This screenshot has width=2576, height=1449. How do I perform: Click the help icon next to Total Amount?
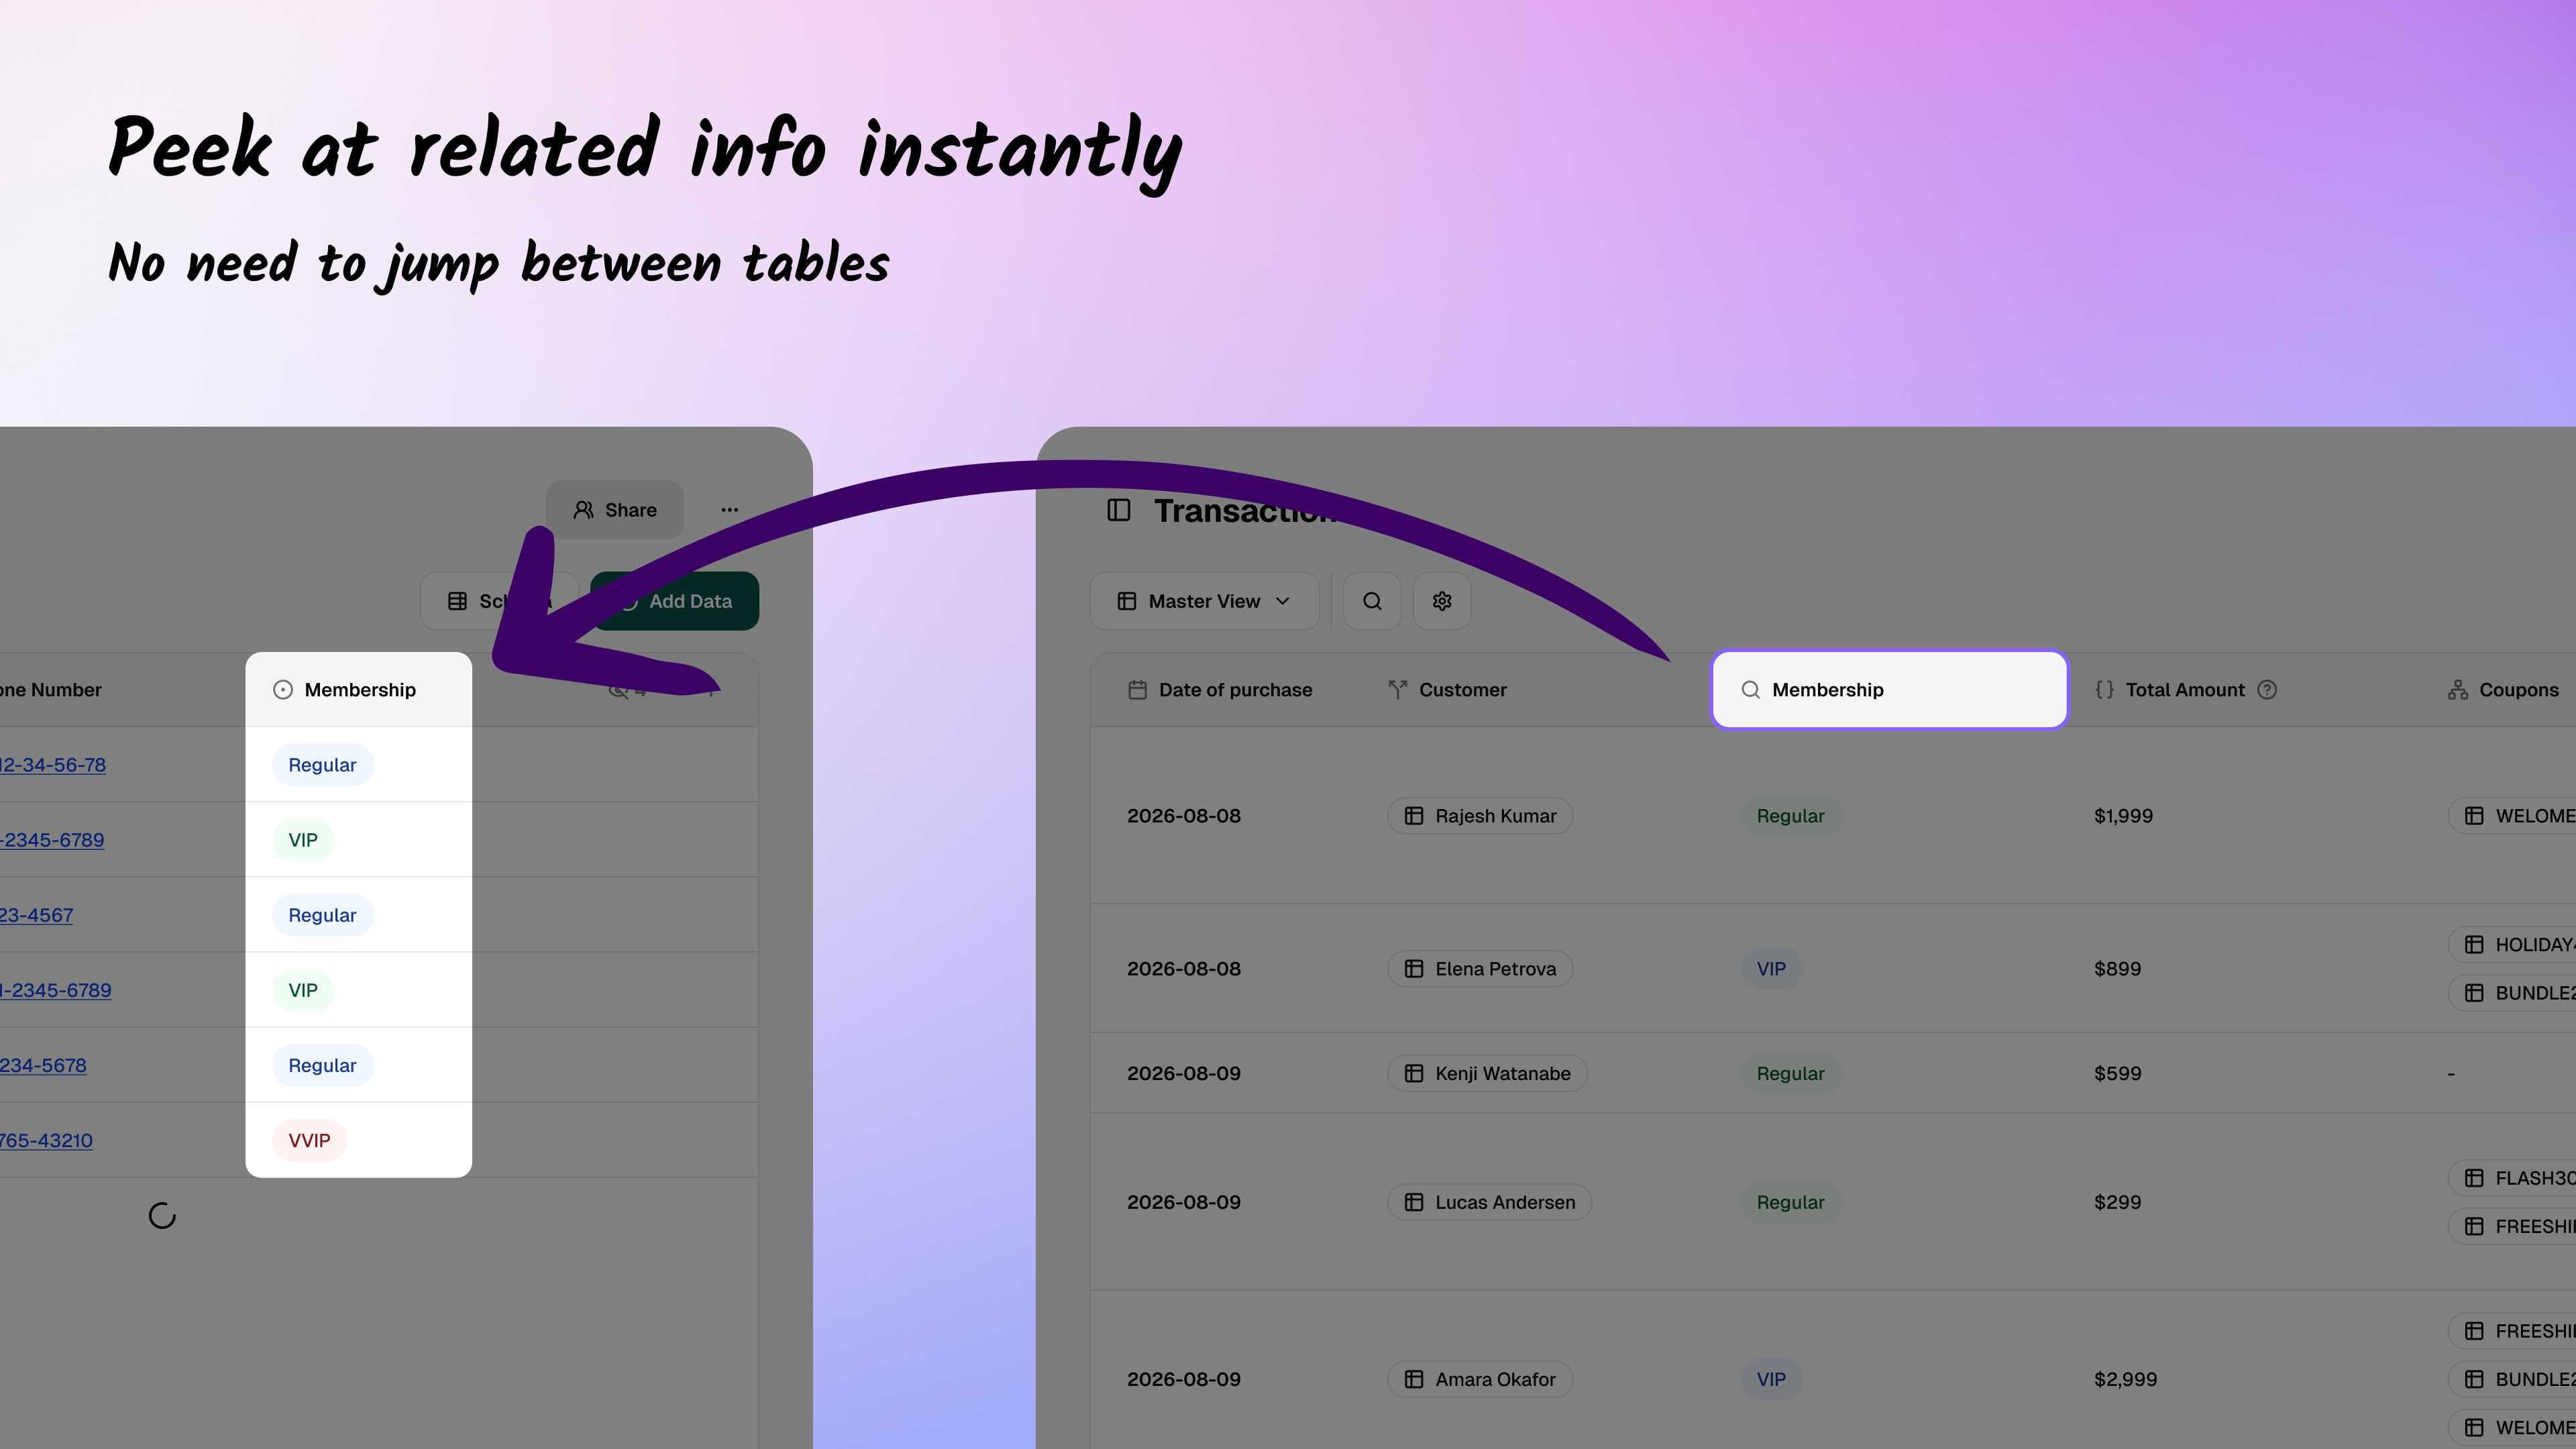(2268, 690)
